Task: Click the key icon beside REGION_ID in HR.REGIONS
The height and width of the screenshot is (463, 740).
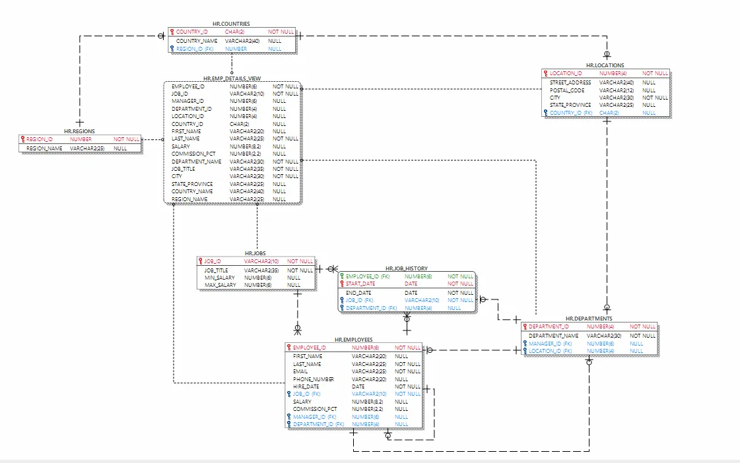Action: 22,139
